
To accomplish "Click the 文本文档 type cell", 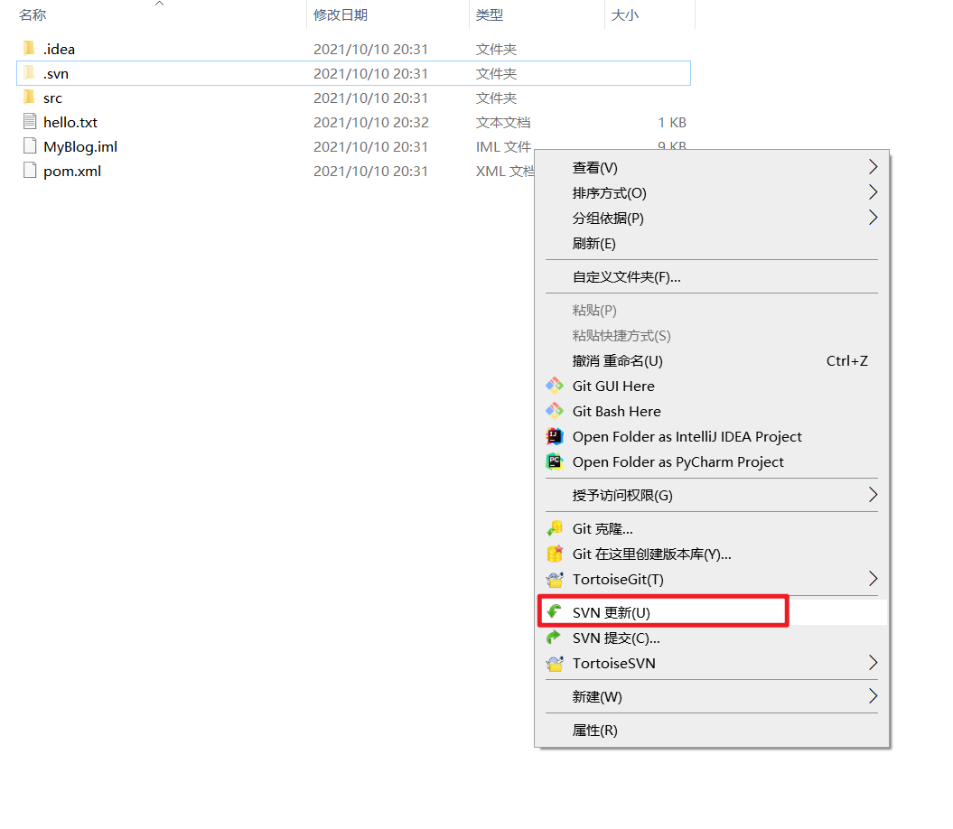I will 503,122.
